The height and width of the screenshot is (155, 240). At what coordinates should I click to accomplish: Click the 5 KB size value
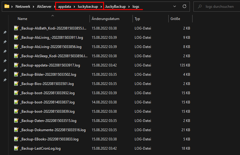tap(187, 139)
